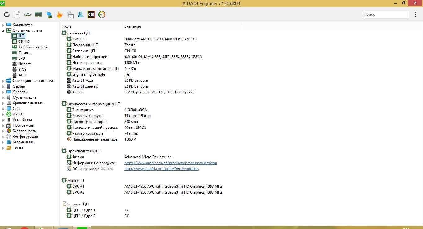This screenshot has height=229, width=423.
Task: Click the Операционная система Windows icon
Action: point(9,81)
